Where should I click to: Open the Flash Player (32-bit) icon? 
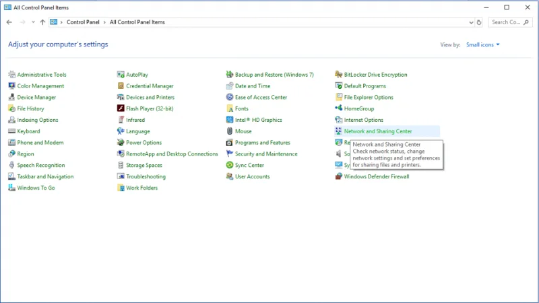[x=121, y=108]
